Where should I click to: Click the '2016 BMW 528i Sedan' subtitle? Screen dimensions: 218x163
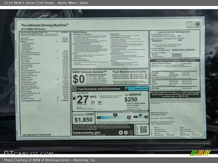pos(33,29)
